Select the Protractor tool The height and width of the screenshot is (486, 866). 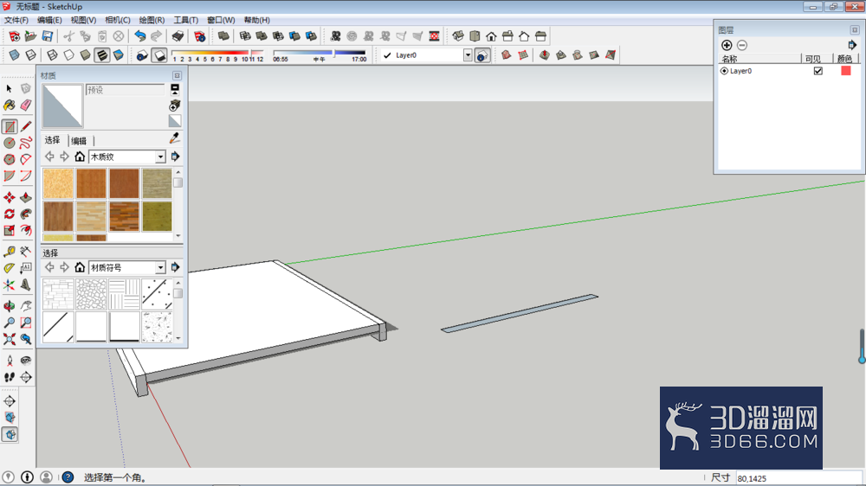point(10,269)
